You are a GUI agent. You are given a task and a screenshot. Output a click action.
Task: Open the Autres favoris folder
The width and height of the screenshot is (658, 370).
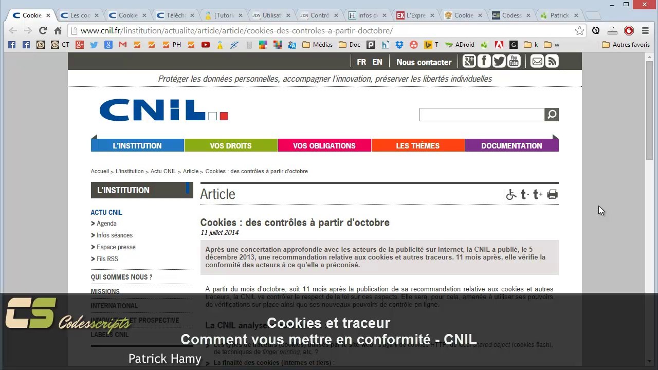[x=626, y=45]
